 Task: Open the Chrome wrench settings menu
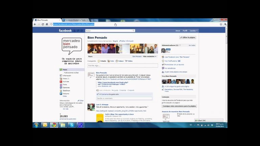[225, 24]
